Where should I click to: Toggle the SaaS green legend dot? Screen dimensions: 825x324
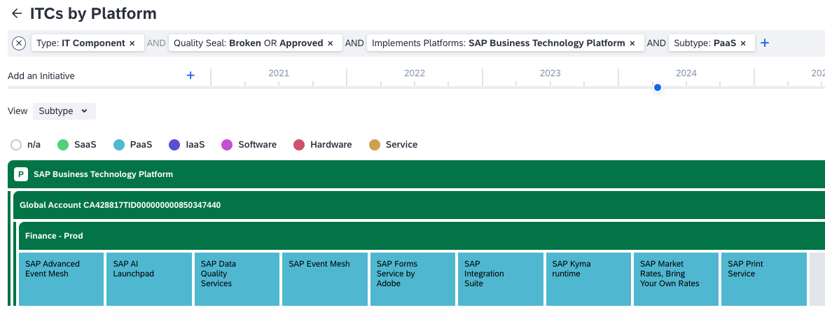63,145
